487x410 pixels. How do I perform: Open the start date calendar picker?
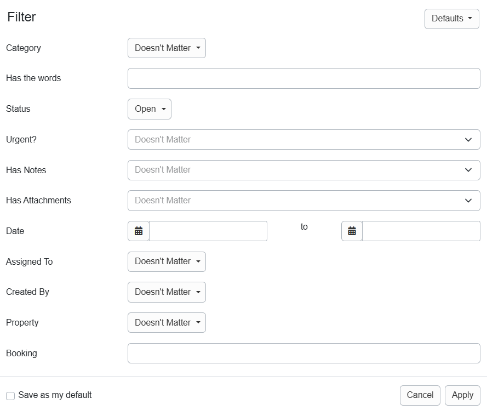point(138,231)
